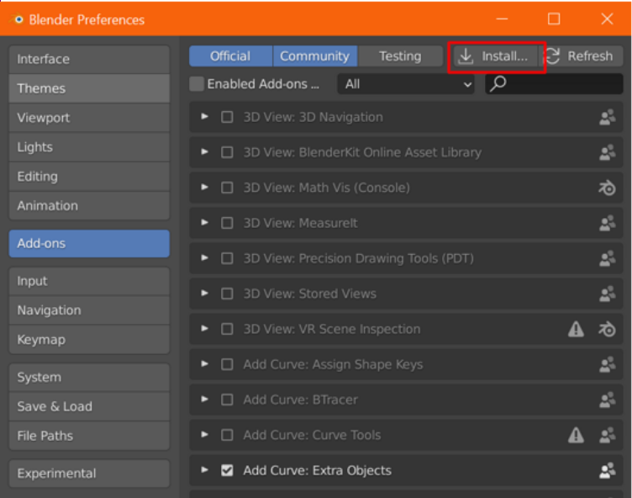Open the Keymap preferences section
The image size is (632, 498).
(x=89, y=340)
